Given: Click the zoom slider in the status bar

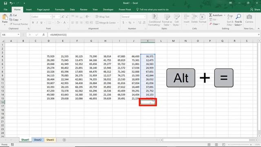Looking at the screenshot, I should point(240,145).
